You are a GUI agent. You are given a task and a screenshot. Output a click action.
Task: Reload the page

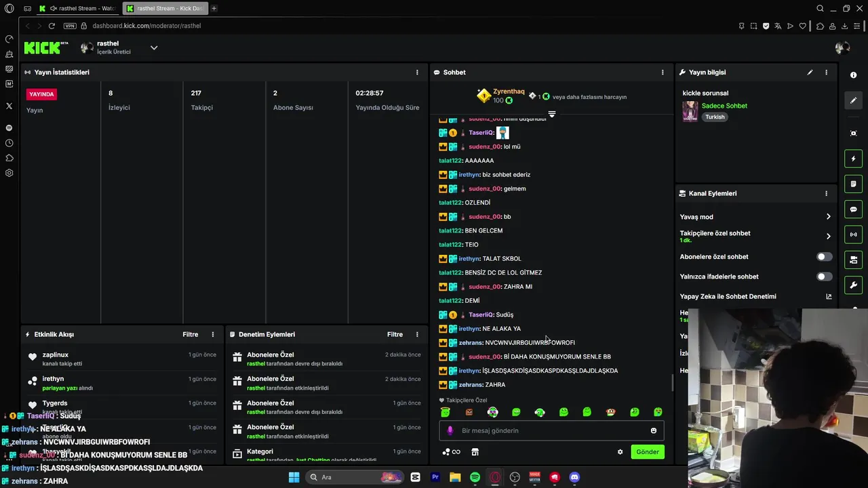pos(52,26)
